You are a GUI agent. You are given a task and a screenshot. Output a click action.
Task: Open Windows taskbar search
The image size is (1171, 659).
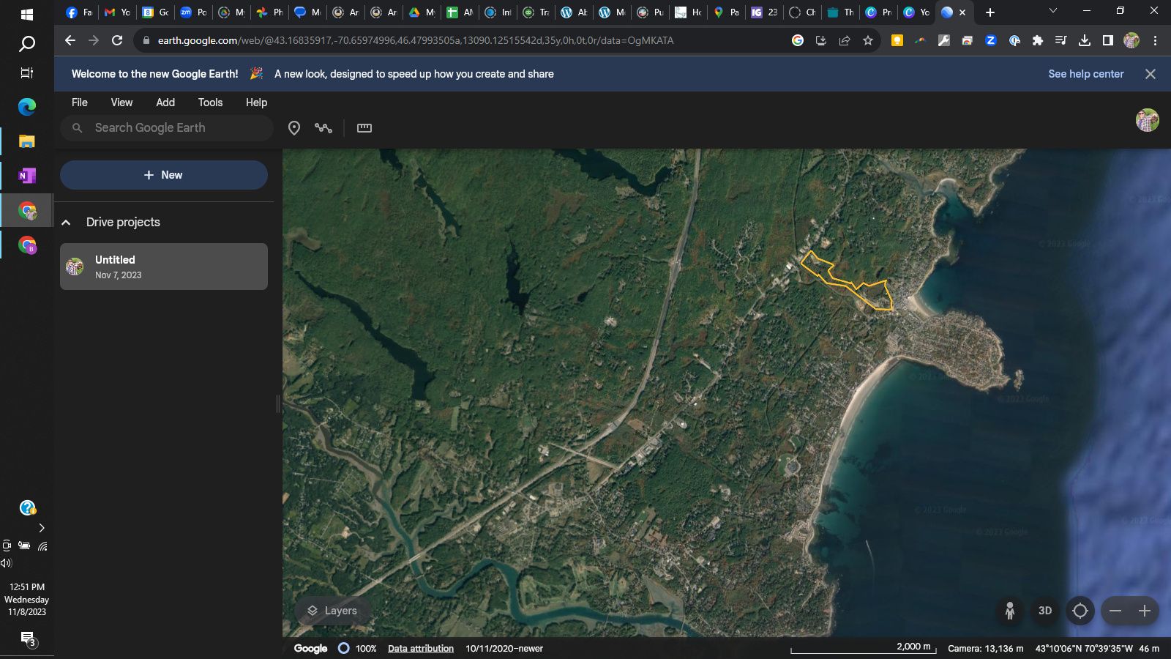[27, 44]
